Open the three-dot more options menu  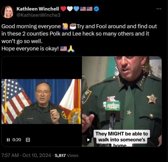(159, 9)
